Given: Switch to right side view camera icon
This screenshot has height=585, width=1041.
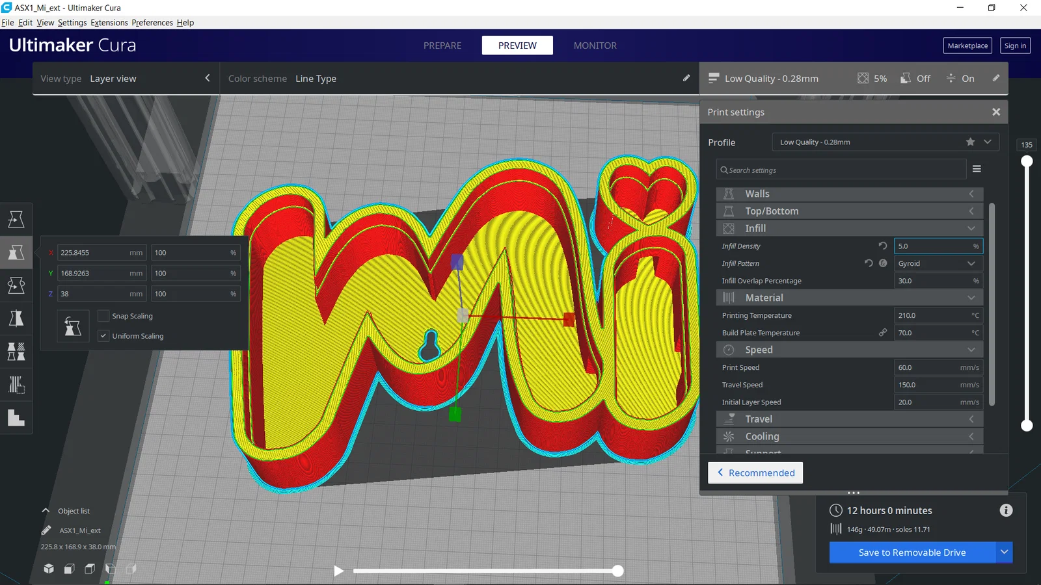Looking at the screenshot, I should pos(131,569).
